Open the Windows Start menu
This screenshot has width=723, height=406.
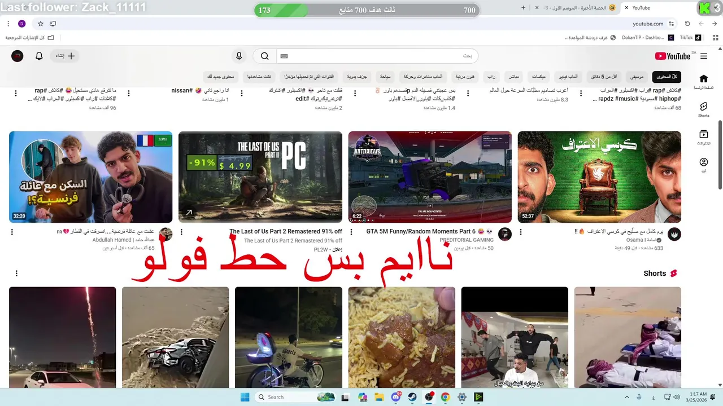click(x=245, y=397)
